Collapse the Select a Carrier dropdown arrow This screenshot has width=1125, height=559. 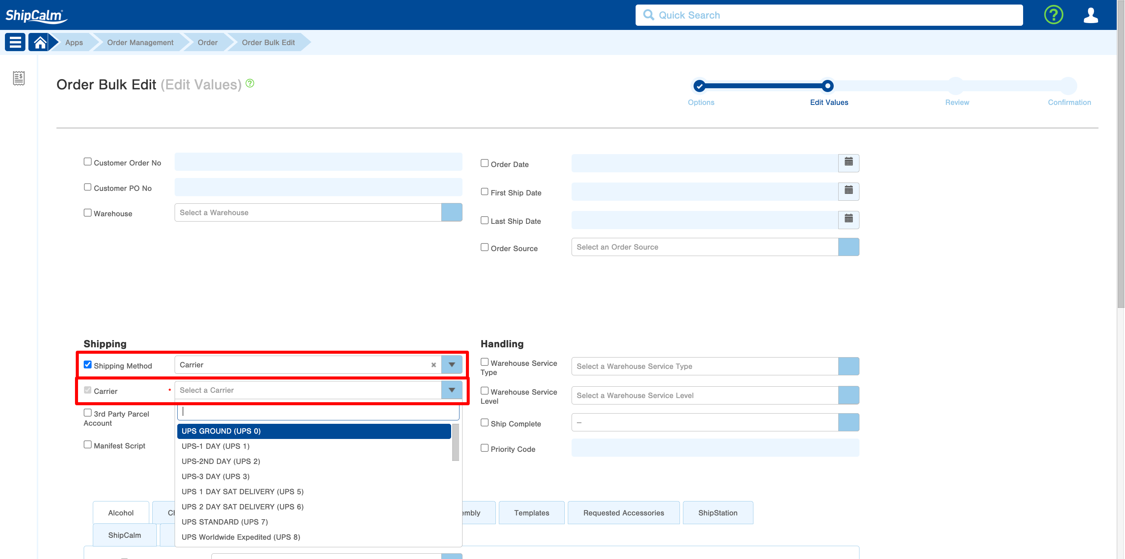[x=452, y=390]
